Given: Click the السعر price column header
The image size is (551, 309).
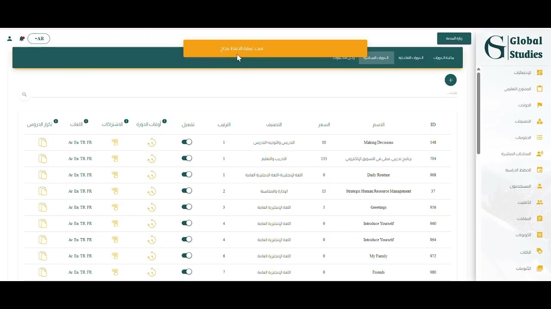Looking at the screenshot, I should tap(324, 124).
